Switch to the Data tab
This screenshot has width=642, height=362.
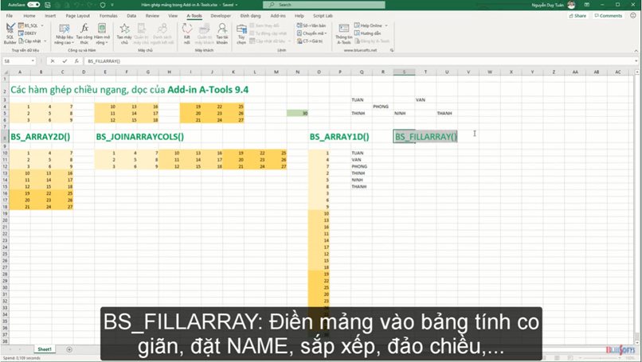131,16
